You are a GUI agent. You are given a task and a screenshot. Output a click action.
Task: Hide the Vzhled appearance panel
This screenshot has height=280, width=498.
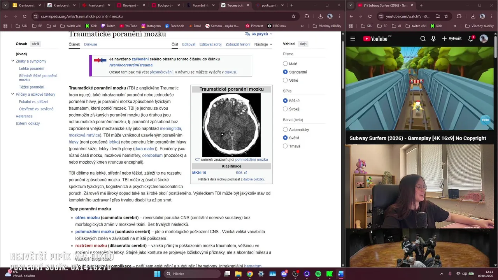click(x=303, y=44)
